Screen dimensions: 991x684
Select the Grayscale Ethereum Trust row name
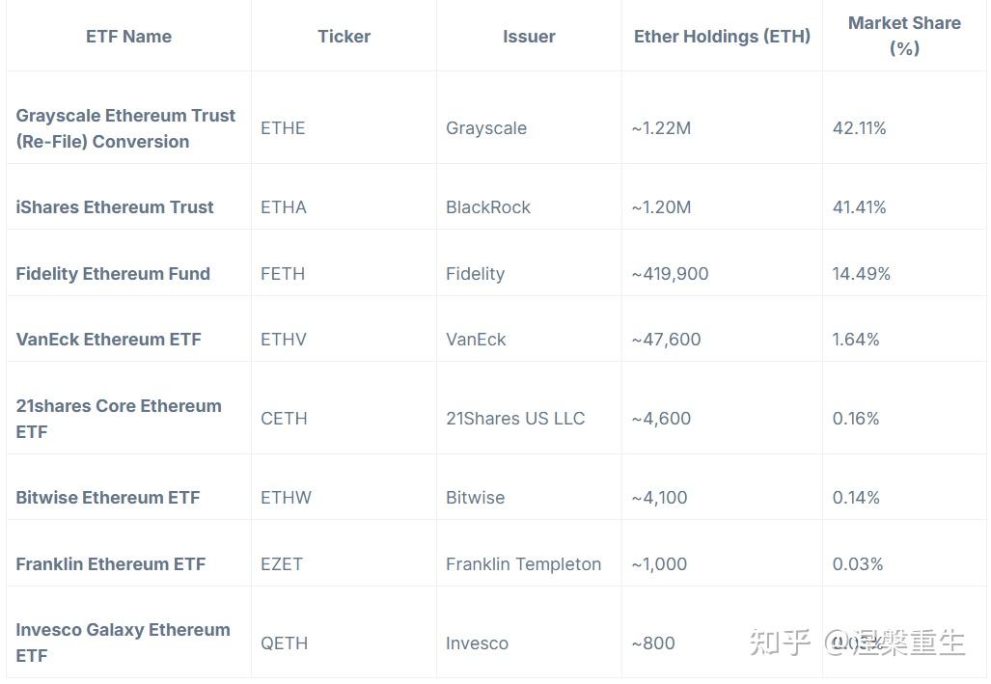[125, 128]
